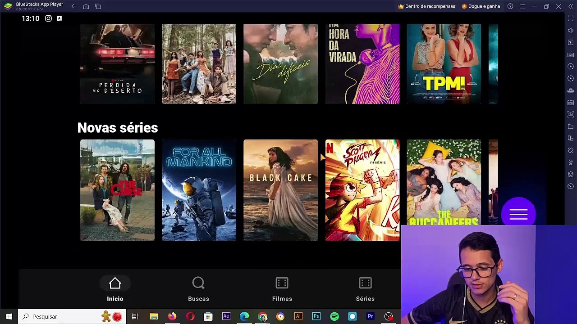
Task: Collapse the BlueStacks side toolbar
Action: point(571,6)
